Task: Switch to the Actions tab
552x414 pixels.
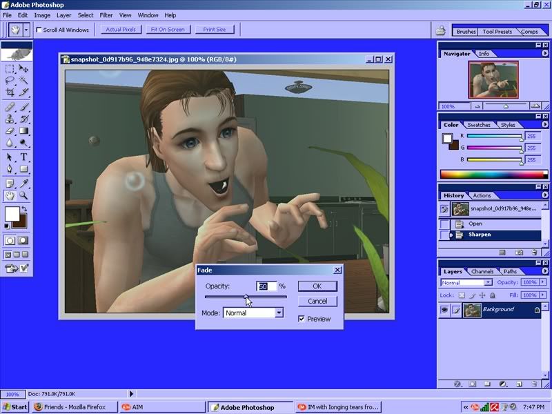Action: 482,195
